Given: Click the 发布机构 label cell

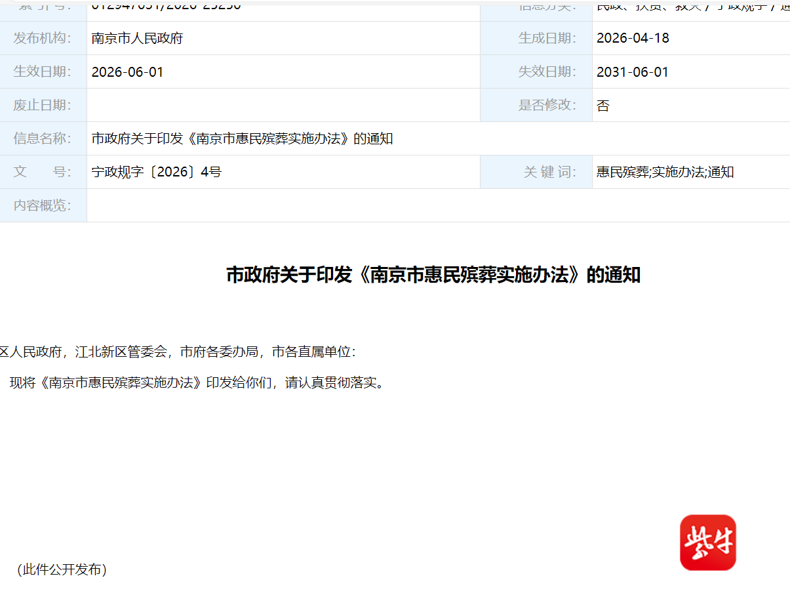Looking at the screenshot, I should [43, 38].
